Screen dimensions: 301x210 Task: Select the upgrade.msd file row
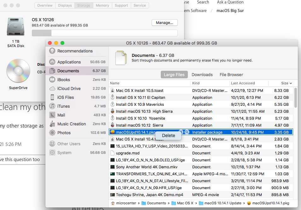(x=201, y=153)
